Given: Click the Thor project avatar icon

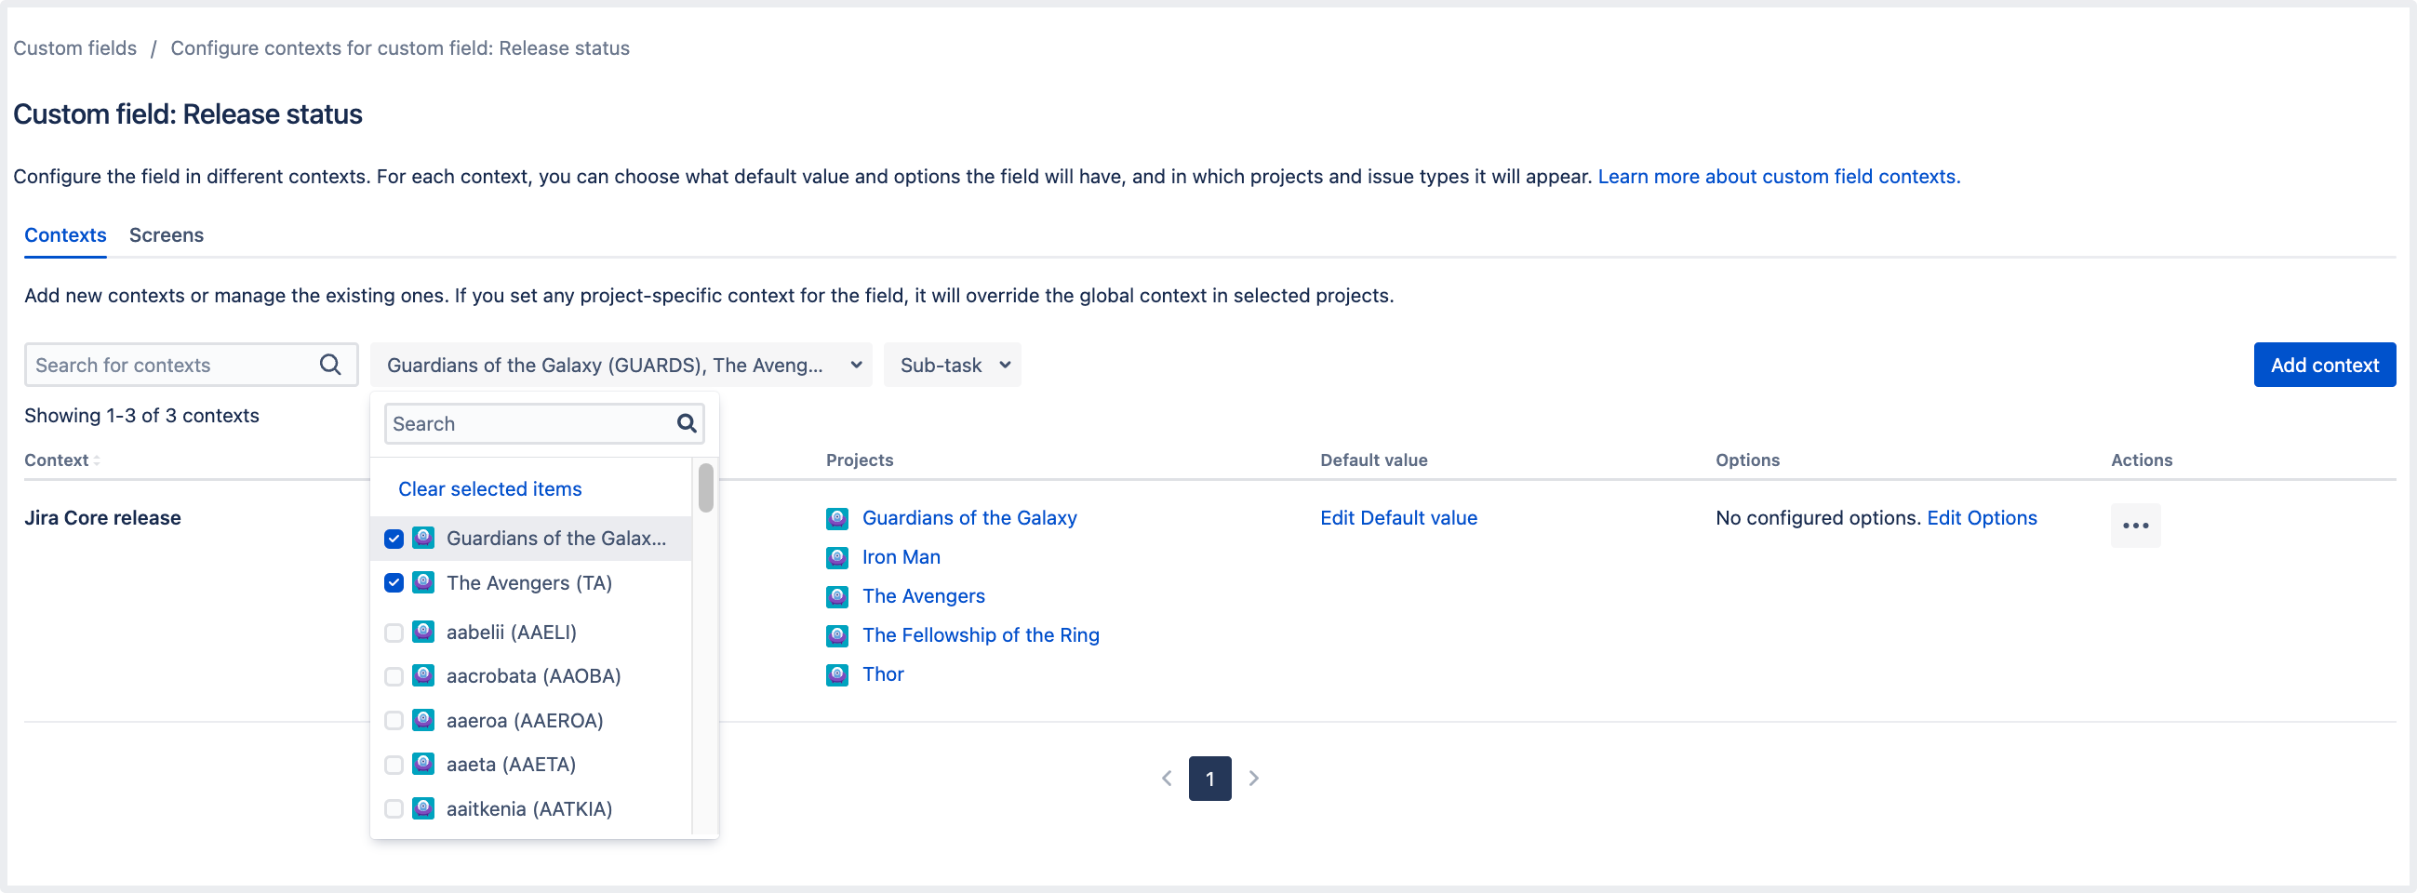Looking at the screenshot, I should (x=837, y=674).
